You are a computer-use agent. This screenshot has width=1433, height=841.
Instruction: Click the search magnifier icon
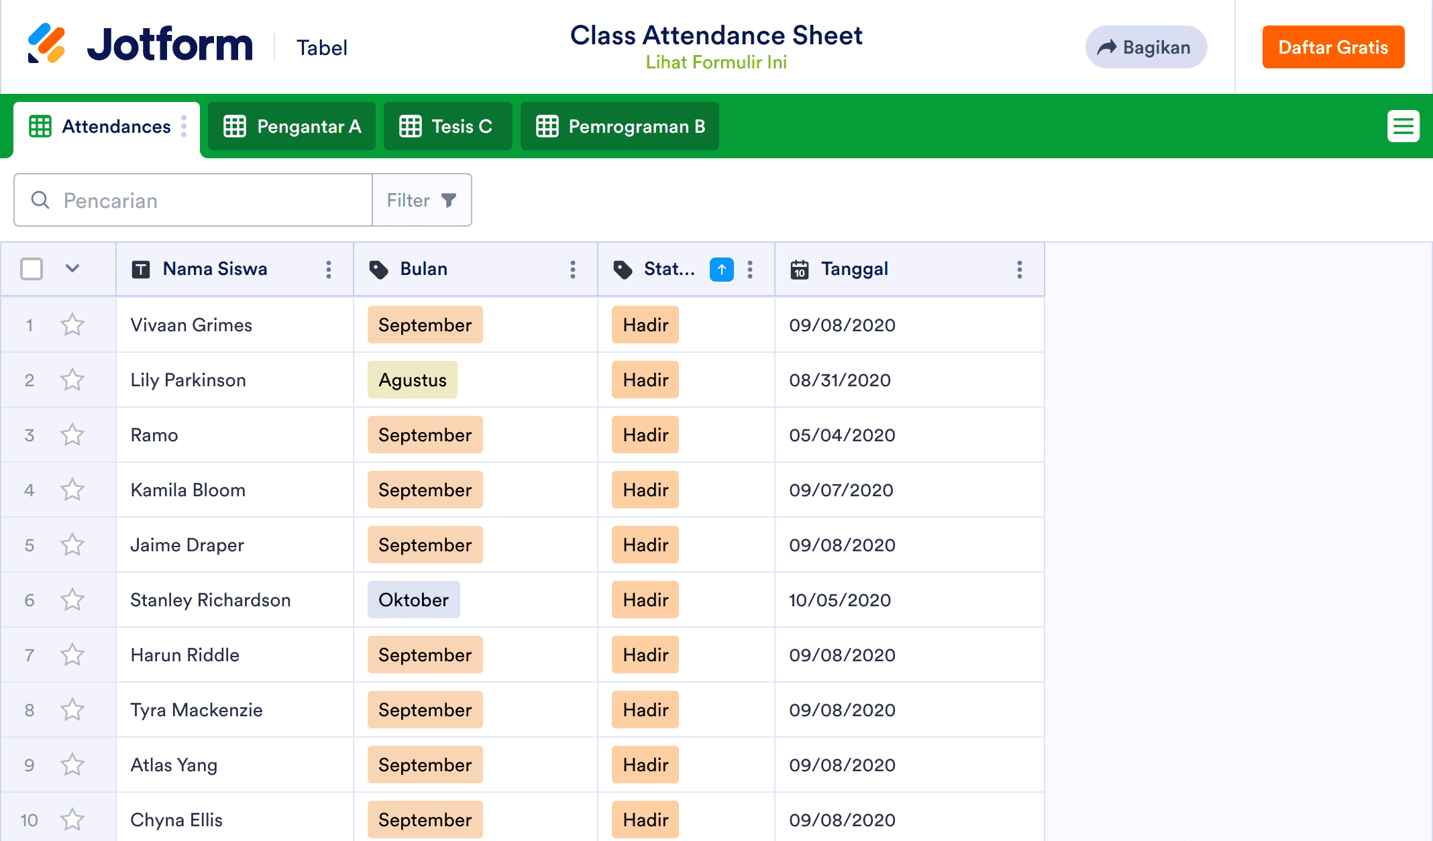click(40, 200)
